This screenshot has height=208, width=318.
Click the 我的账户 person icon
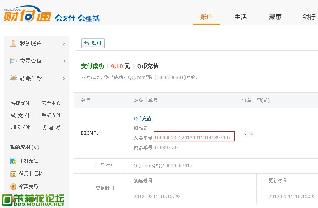point(13,43)
